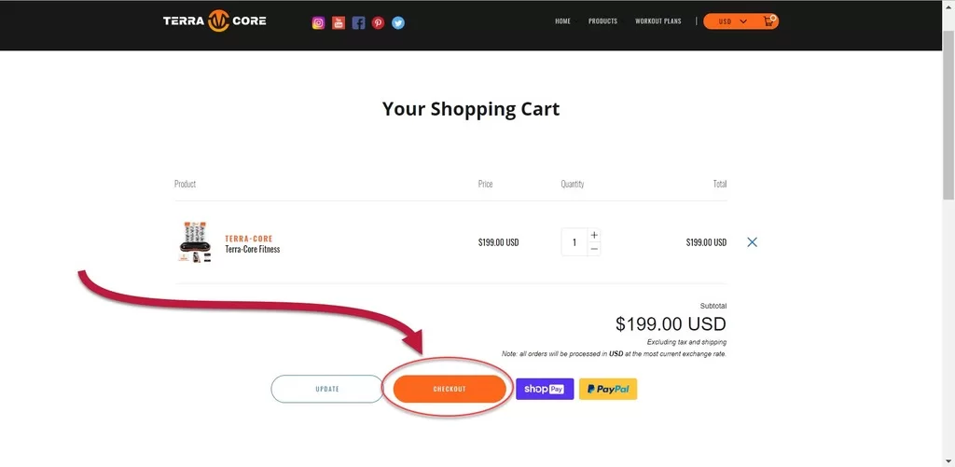Click the Terra Core logo
Screen dimensions: 955x467
pyautogui.click(x=215, y=21)
